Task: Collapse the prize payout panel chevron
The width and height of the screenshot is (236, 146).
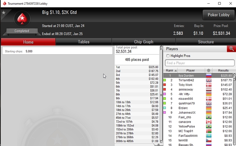Action: point(158,145)
